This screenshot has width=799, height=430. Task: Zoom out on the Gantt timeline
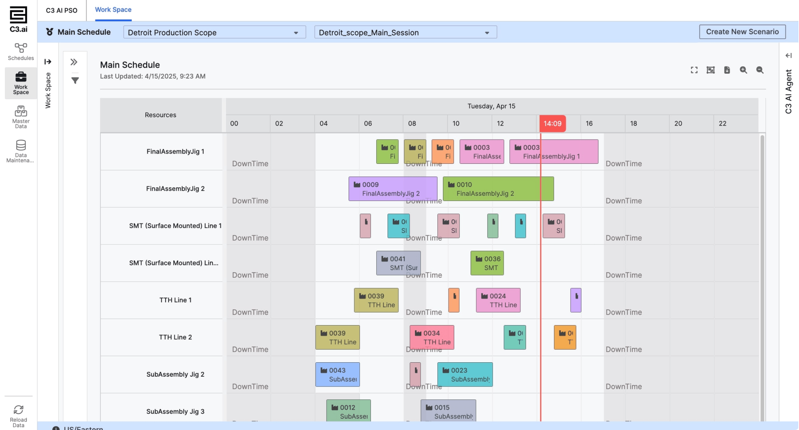pos(760,70)
